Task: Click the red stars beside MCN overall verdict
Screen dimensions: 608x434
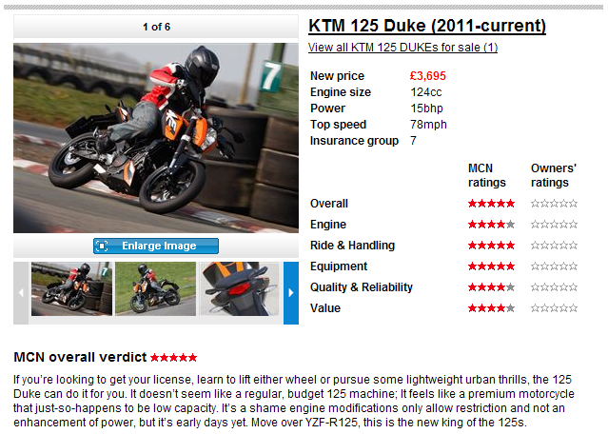Action: click(174, 358)
